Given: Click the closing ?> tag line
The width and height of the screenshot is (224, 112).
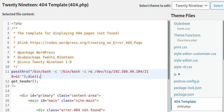Looking at the screenshot, I should pos(14,86).
